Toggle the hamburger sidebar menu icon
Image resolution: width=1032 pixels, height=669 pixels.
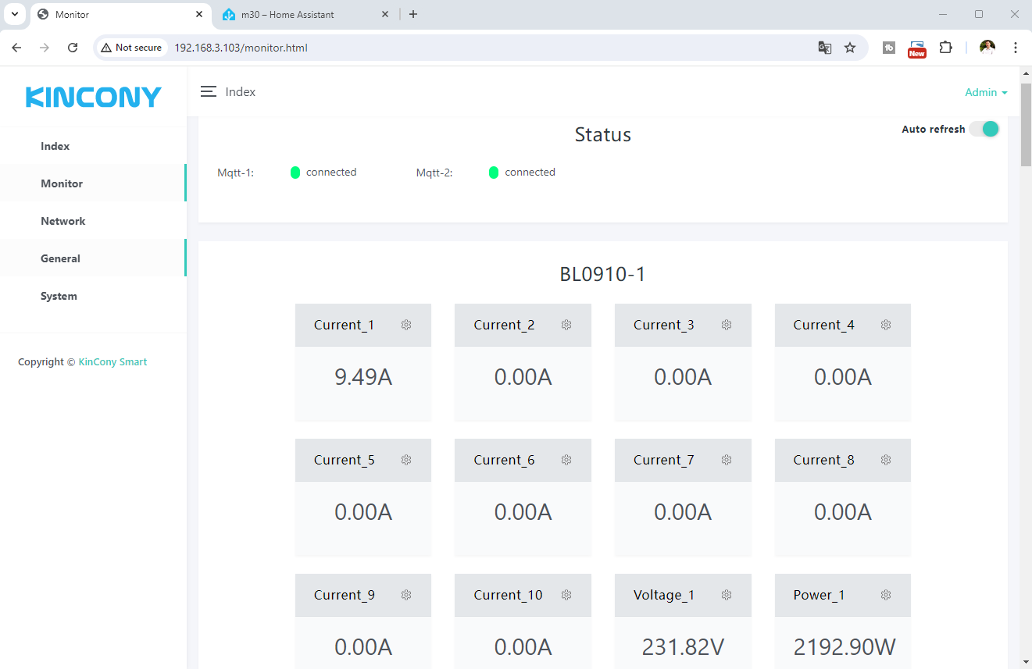pyautogui.click(x=208, y=92)
